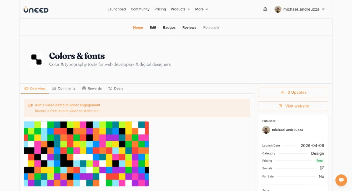This screenshot has height=191, width=352.
Task: Open the chat support bubble
Action: [341, 180]
